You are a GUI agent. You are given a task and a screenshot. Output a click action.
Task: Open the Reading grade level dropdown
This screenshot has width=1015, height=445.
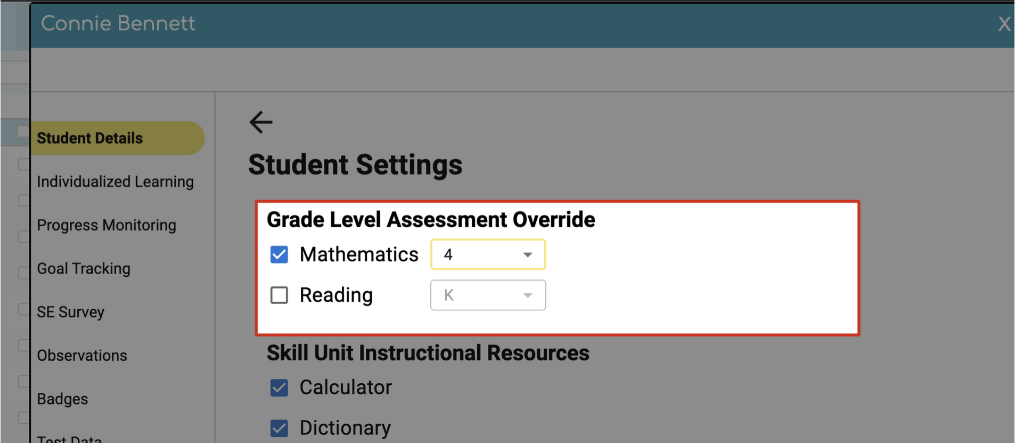[x=488, y=295]
